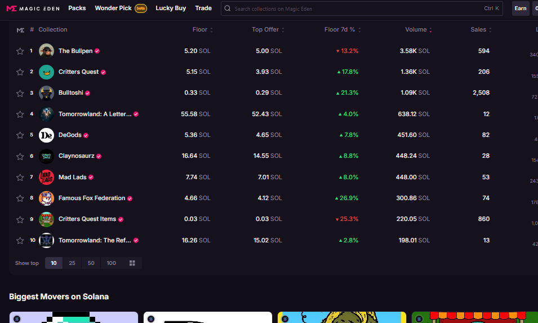Toggle star for Tomorrowland: The Ref row
The image size is (538, 323).
click(x=20, y=241)
